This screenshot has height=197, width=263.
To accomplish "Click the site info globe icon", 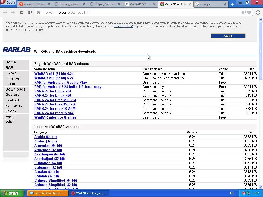I will coord(39,12).
